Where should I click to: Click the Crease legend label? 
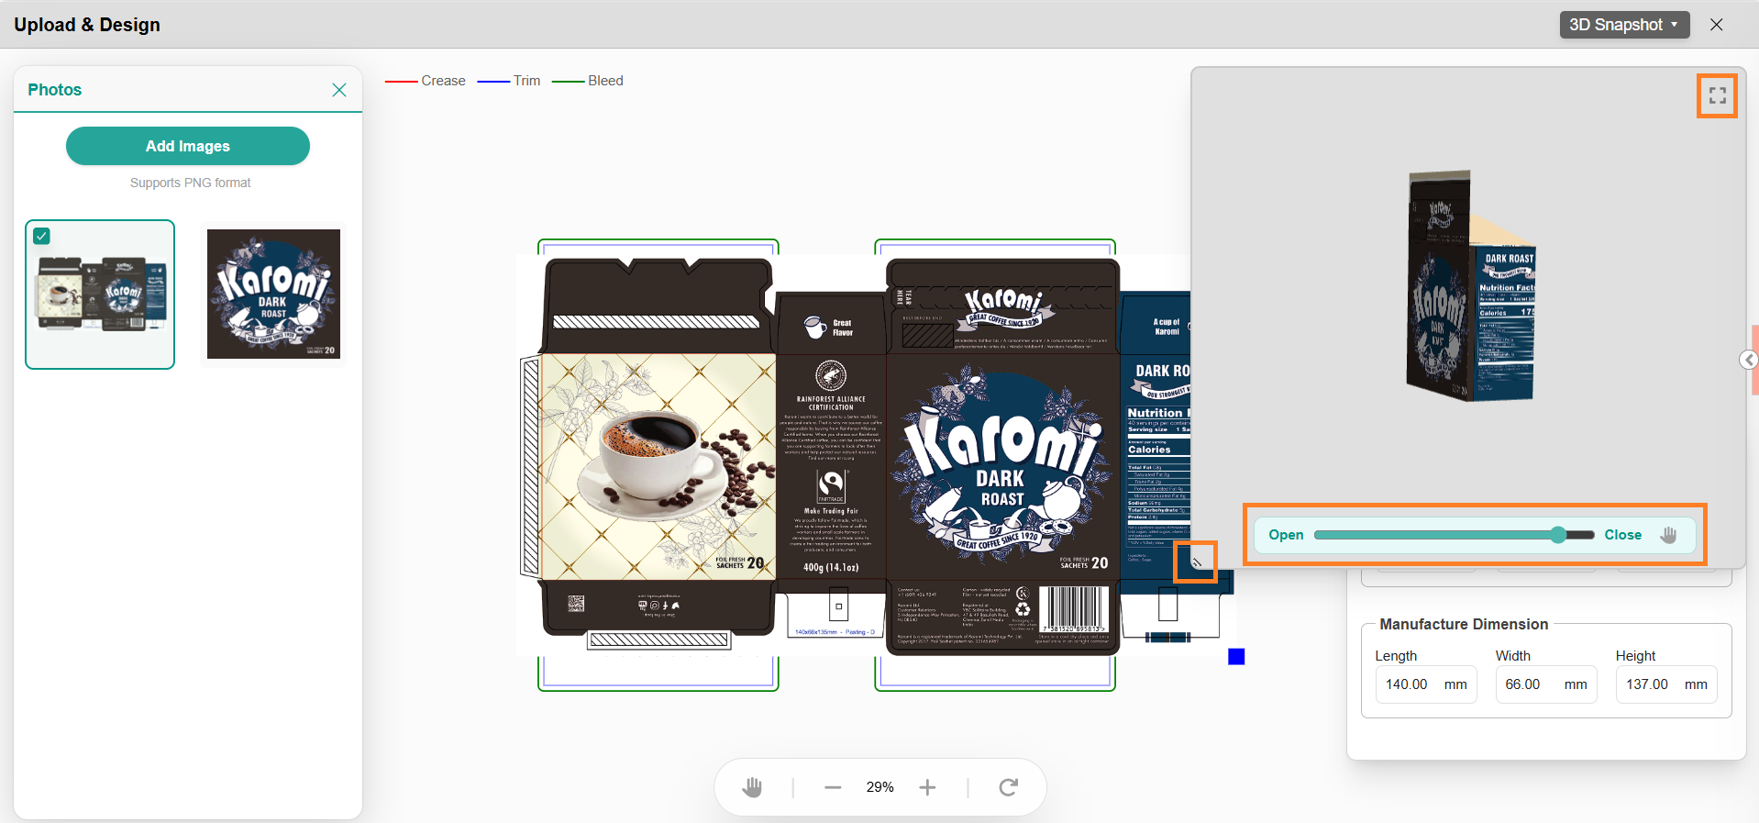tap(443, 81)
